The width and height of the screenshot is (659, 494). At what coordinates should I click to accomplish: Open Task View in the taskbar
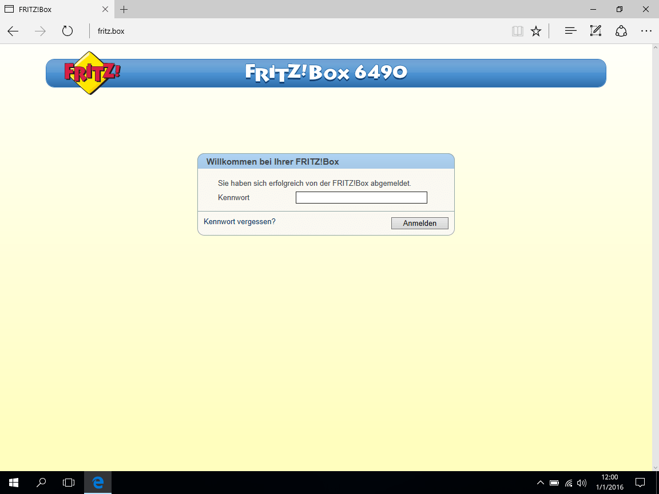[x=69, y=483]
